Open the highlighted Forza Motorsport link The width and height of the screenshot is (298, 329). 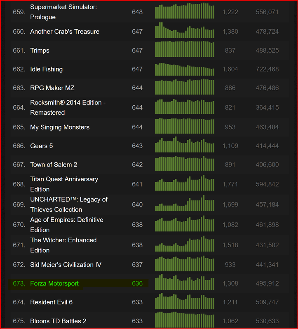coord(54,283)
